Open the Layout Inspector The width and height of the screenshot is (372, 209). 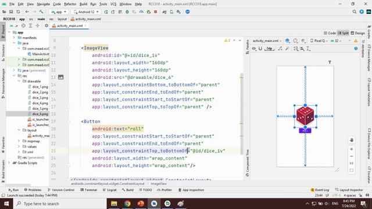click(x=349, y=190)
